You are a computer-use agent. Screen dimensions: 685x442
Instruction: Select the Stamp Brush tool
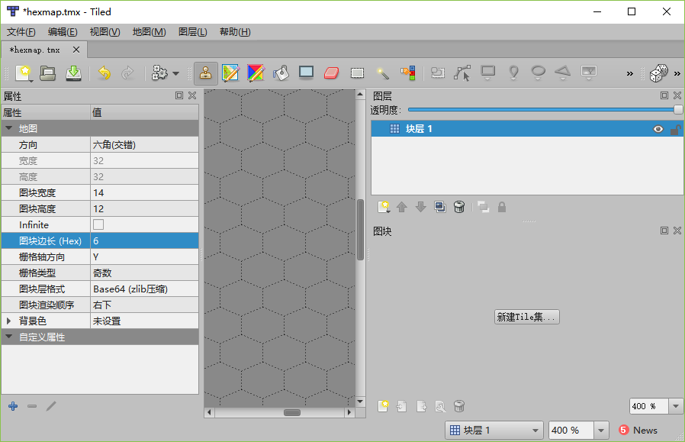pyautogui.click(x=205, y=73)
